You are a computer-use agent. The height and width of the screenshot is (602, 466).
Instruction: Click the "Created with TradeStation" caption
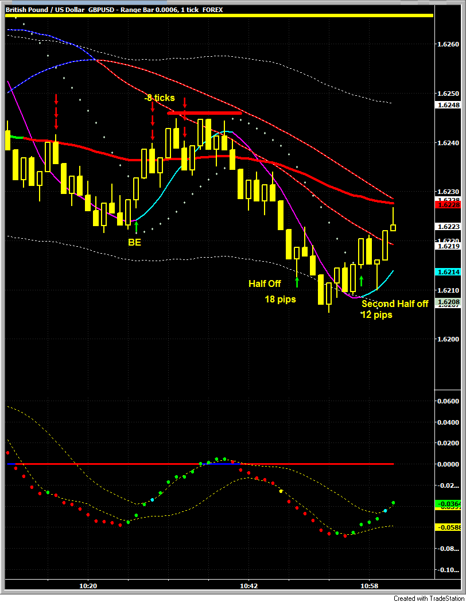point(429,598)
